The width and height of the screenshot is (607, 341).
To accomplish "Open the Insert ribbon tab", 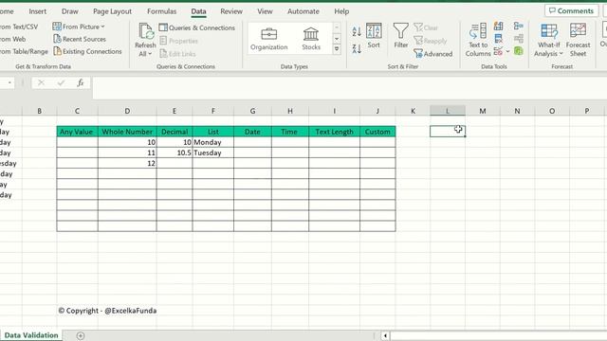I will pos(38,11).
